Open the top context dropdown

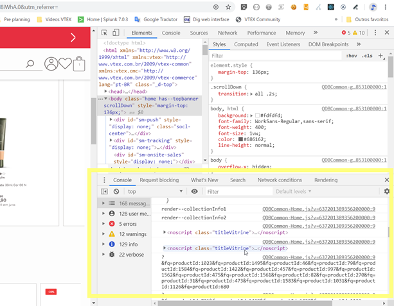click(154, 191)
